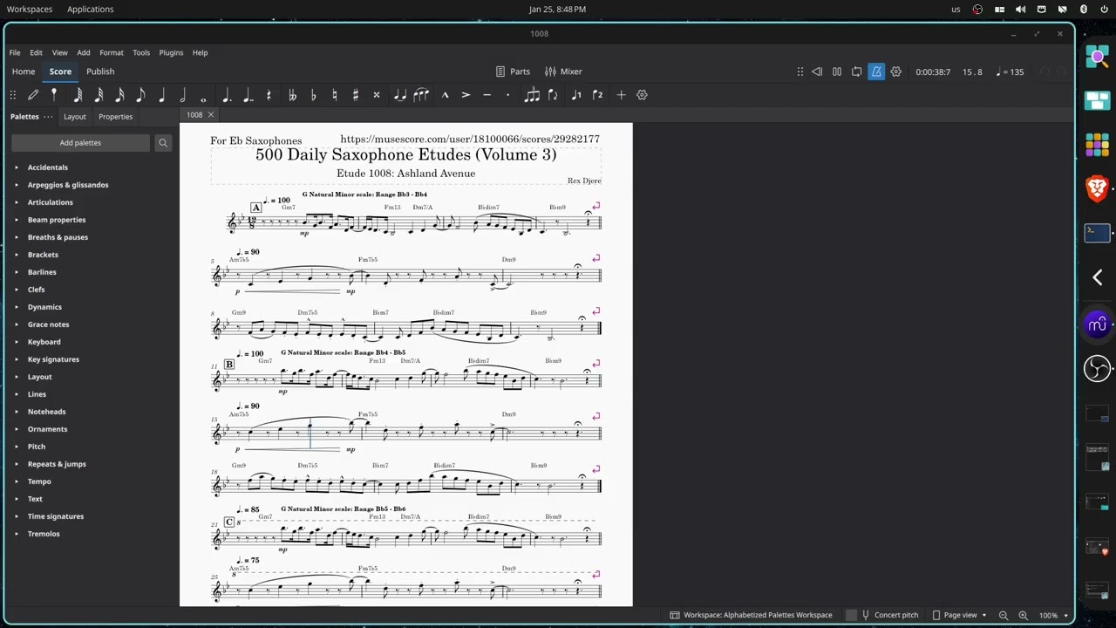Select the eighth note duration

[140, 95]
